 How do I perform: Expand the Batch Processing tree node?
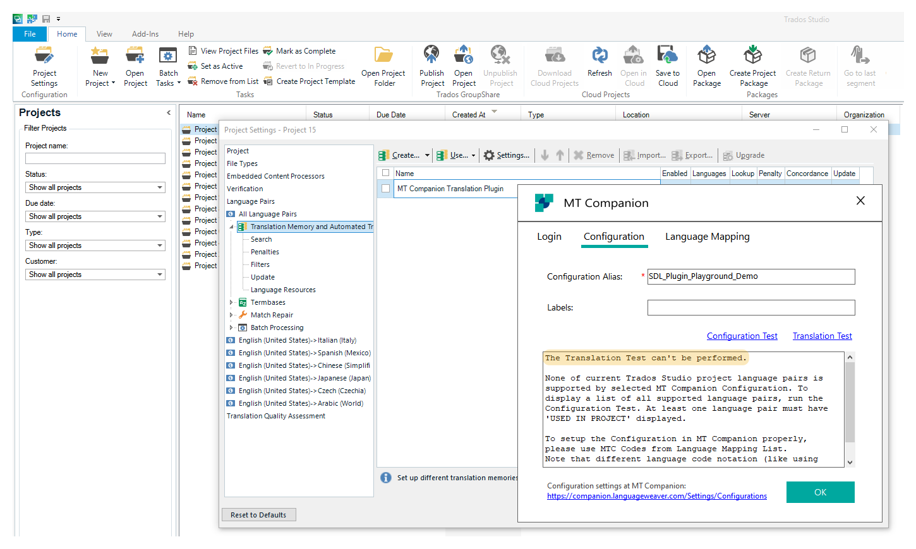tap(231, 328)
